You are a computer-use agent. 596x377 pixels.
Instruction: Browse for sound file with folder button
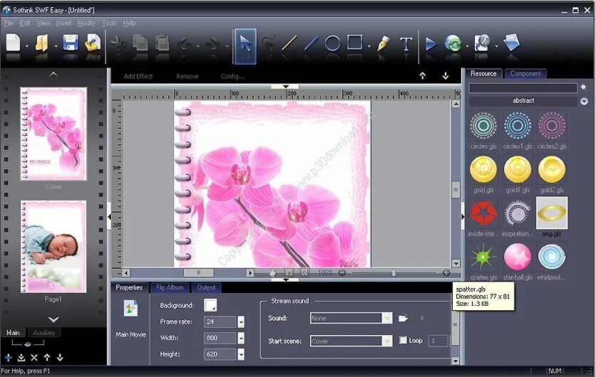tap(403, 318)
